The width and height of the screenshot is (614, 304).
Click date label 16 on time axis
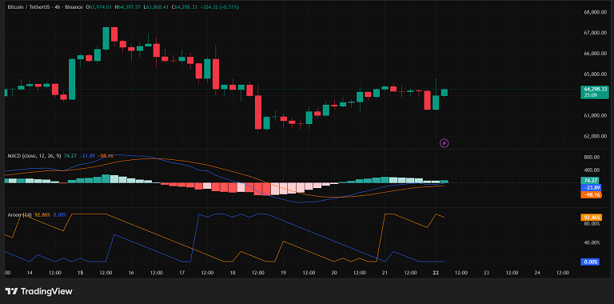tap(131, 273)
